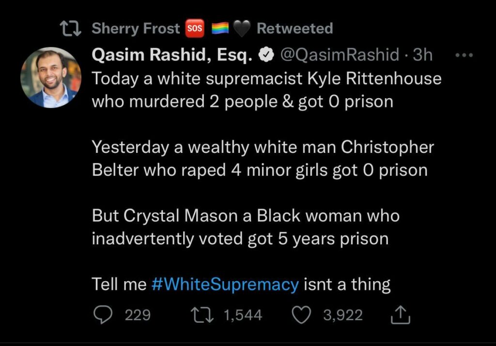Image resolution: width=496 pixels, height=346 pixels.
Task: Open Qasim Rashid's profile picture
Action: tap(51, 77)
